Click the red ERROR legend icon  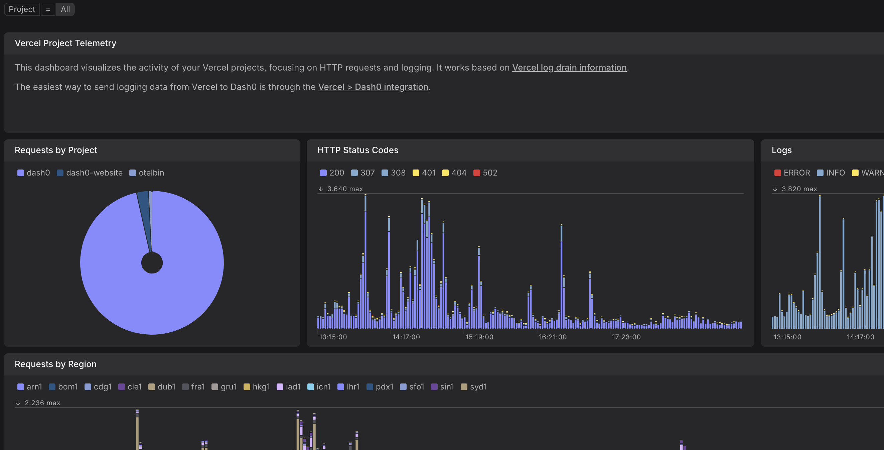[778, 173]
